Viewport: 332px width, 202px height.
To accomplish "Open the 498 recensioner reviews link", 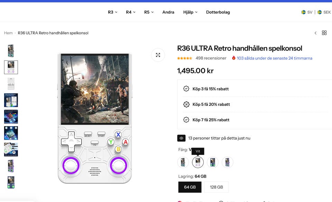I will 211,58.
